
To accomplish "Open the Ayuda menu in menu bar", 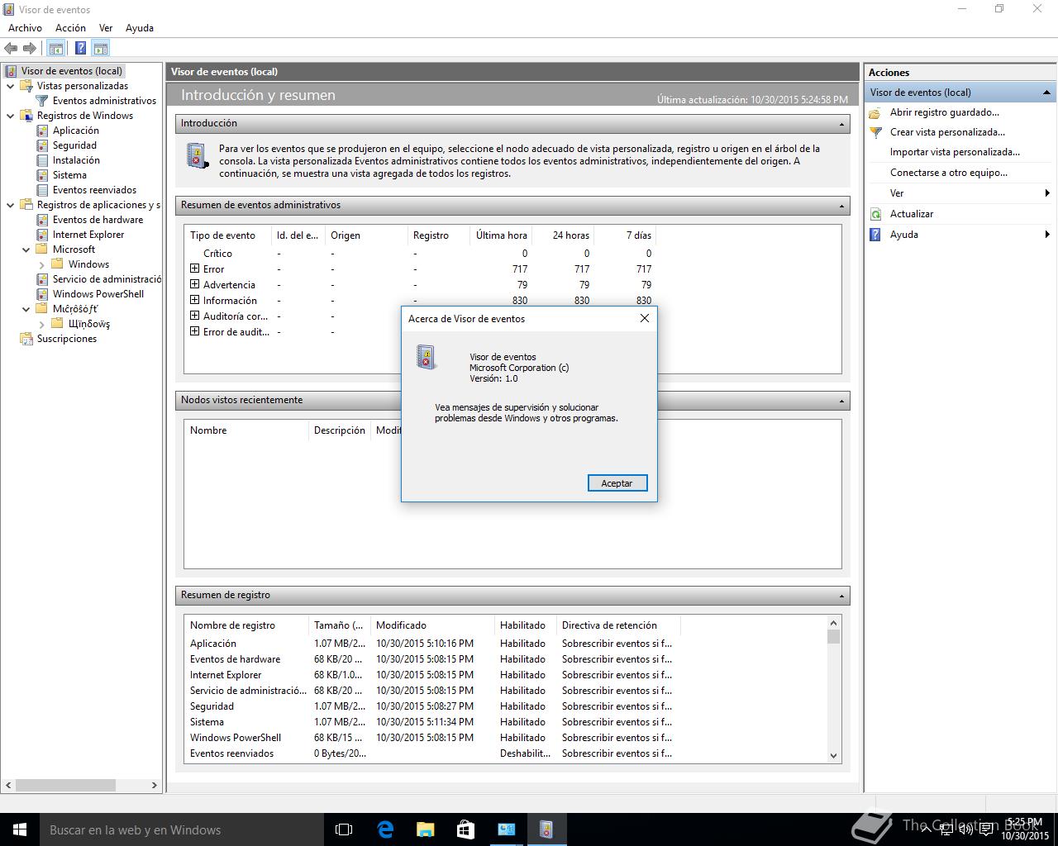I will pyautogui.click(x=139, y=28).
